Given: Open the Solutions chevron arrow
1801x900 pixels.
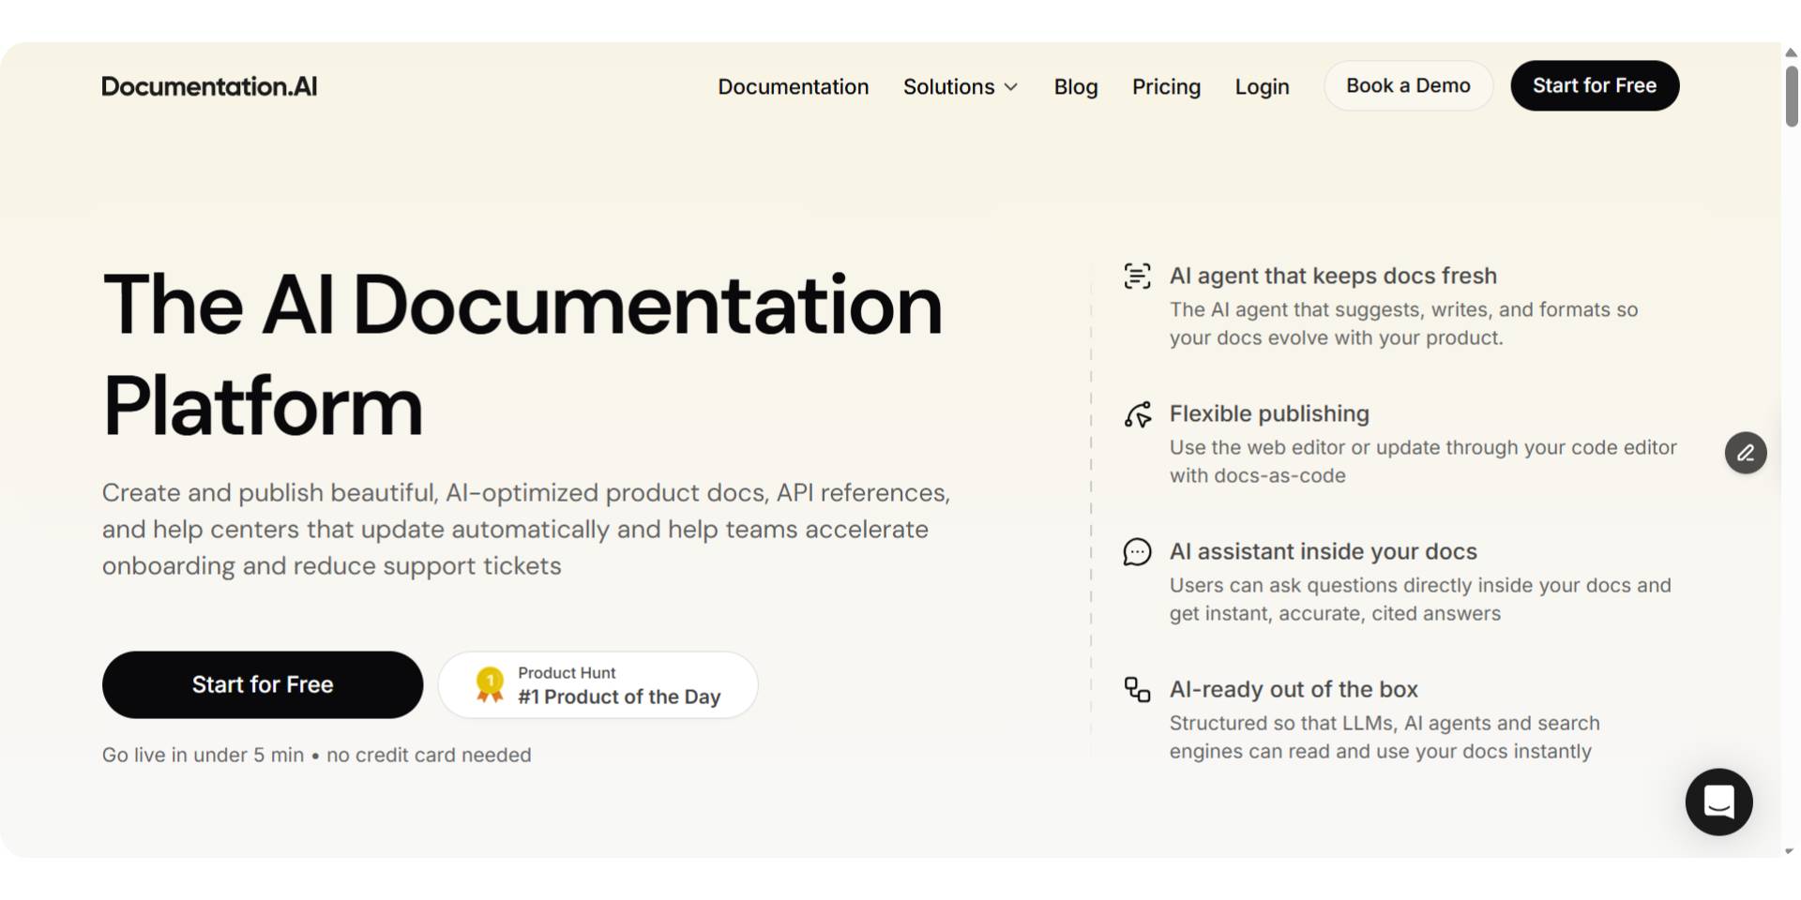Looking at the screenshot, I should pos(1011,87).
